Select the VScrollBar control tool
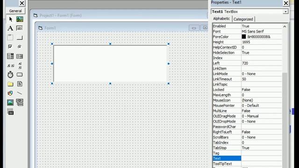This screenshot has width=299, height=168. (x=20, y=65)
